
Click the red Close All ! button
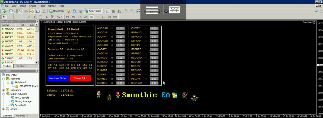(x=80, y=78)
